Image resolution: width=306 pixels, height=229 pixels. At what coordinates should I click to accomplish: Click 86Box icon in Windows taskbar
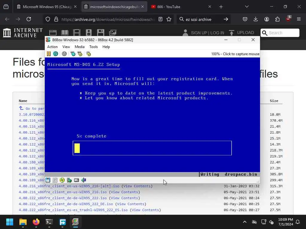[75, 222]
